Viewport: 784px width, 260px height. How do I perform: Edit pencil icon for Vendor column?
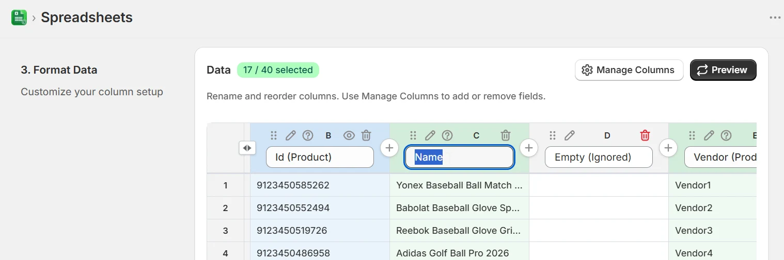click(x=709, y=135)
